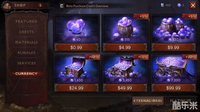Viewport: 200px width, 112px height.
Task: Tap the eternal orb balance icon
Action: point(179,5)
